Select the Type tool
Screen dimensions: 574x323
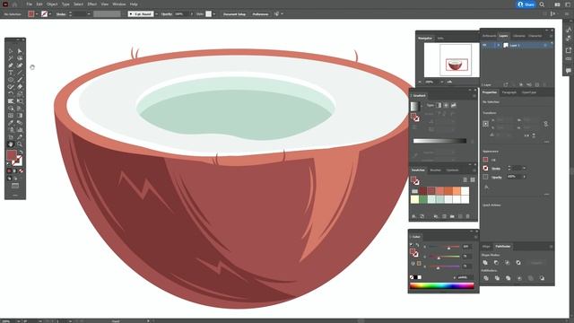[11, 73]
